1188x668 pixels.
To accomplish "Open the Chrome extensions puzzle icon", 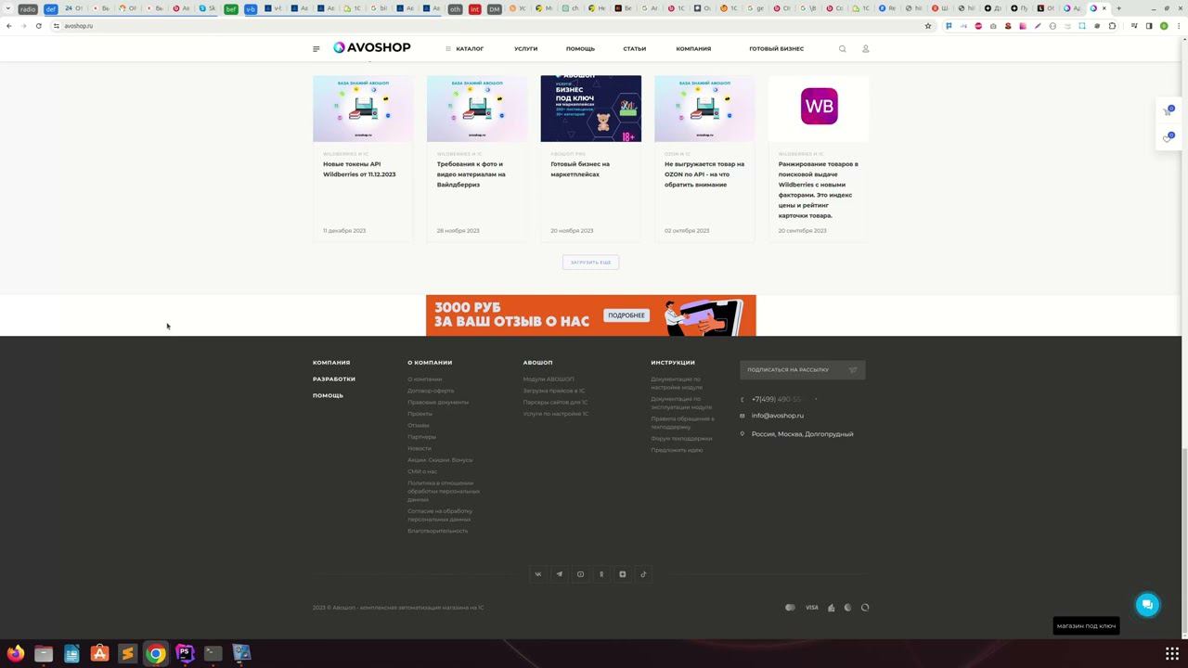I will pyautogui.click(x=1113, y=26).
